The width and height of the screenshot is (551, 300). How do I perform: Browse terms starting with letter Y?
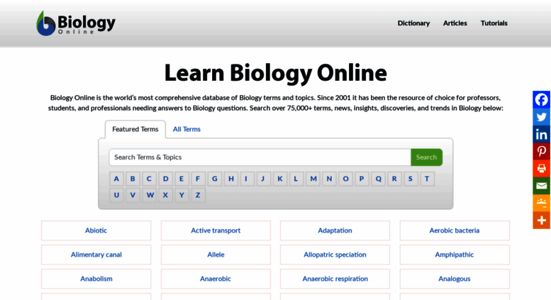click(x=182, y=195)
